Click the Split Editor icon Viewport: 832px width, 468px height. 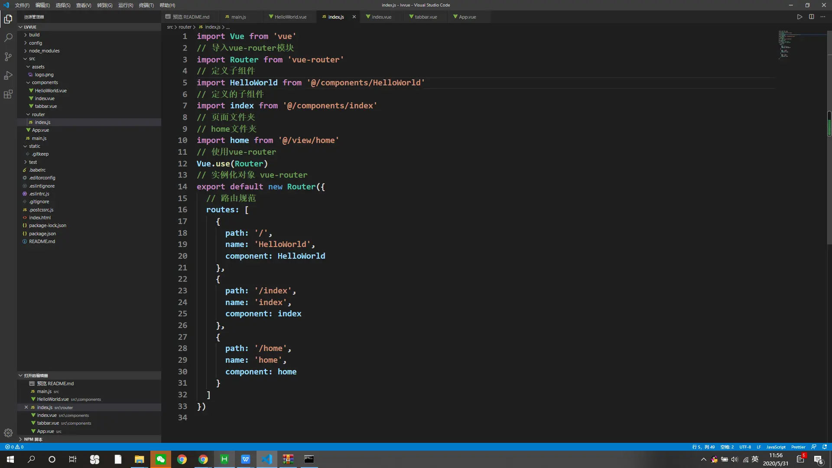(x=811, y=17)
